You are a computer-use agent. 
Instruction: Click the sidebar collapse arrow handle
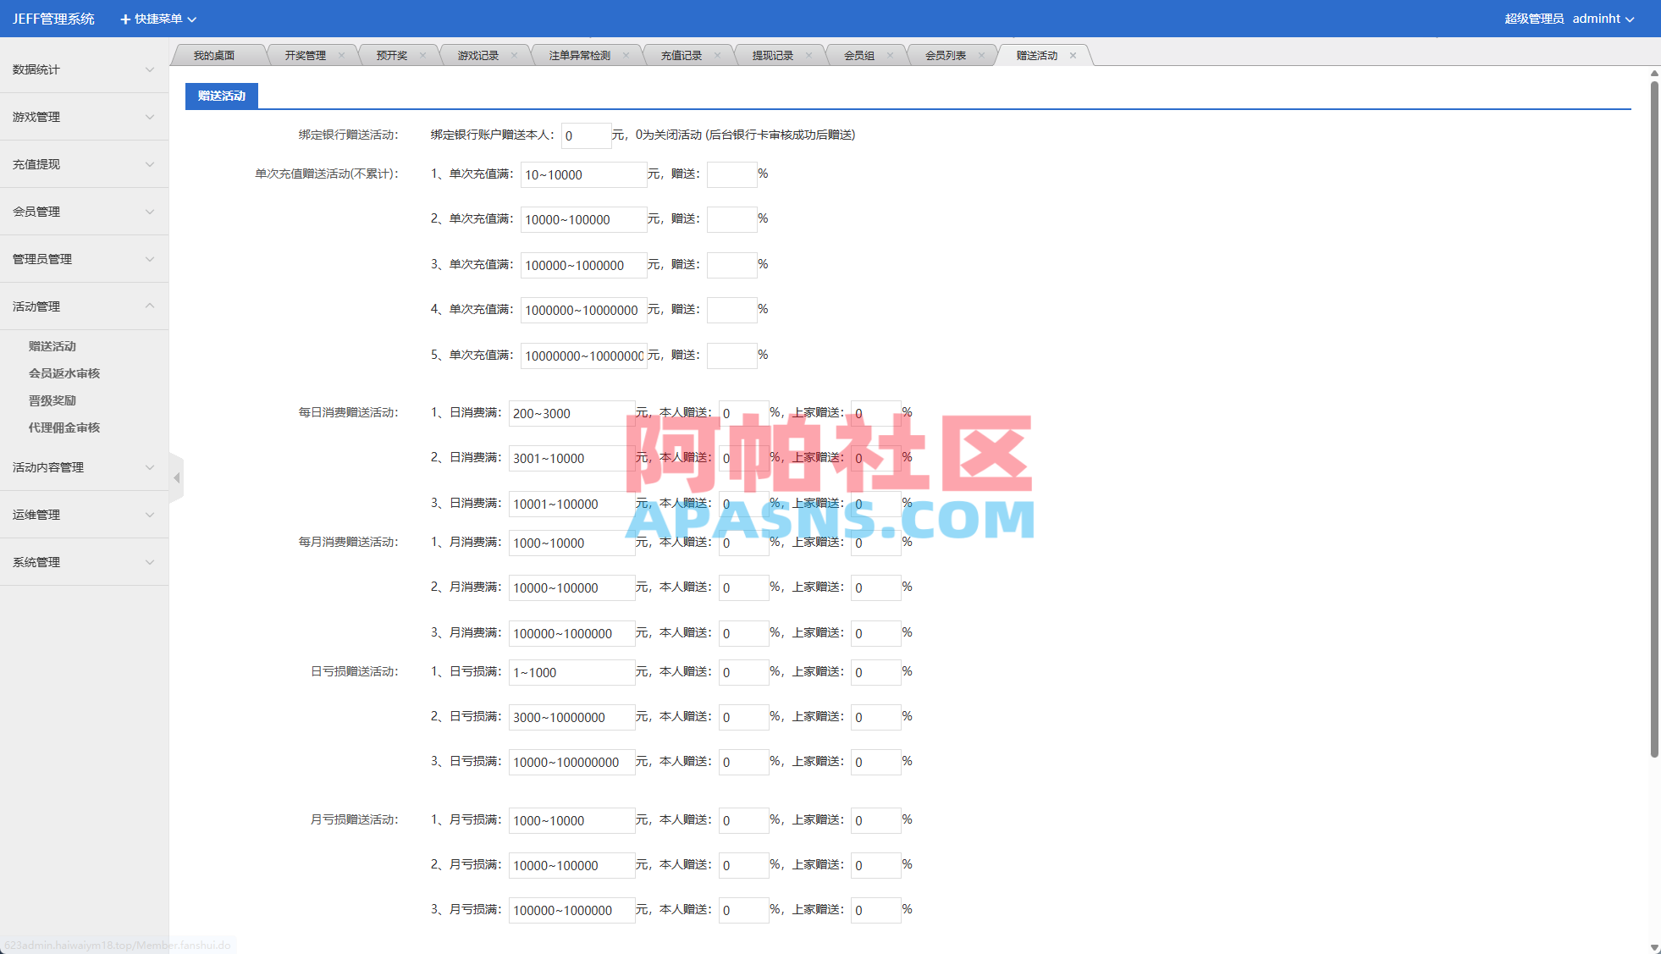176,478
